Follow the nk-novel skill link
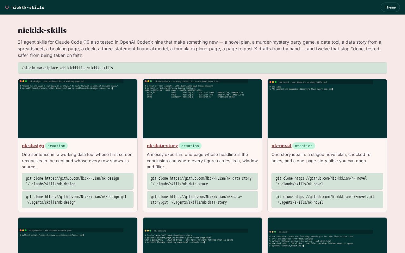This screenshot has height=253, width=405. 281,145
